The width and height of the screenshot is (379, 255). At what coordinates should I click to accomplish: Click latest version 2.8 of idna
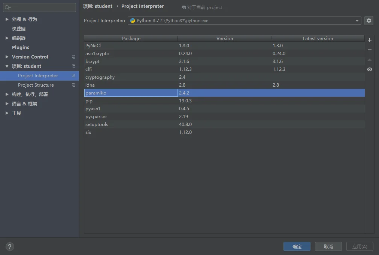tap(276, 85)
